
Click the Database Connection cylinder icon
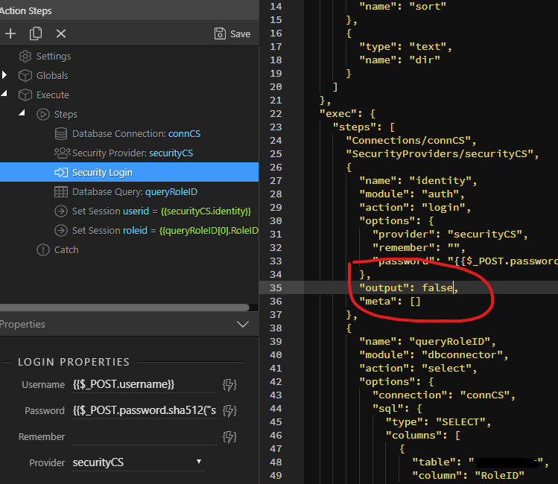pos(61,134)
